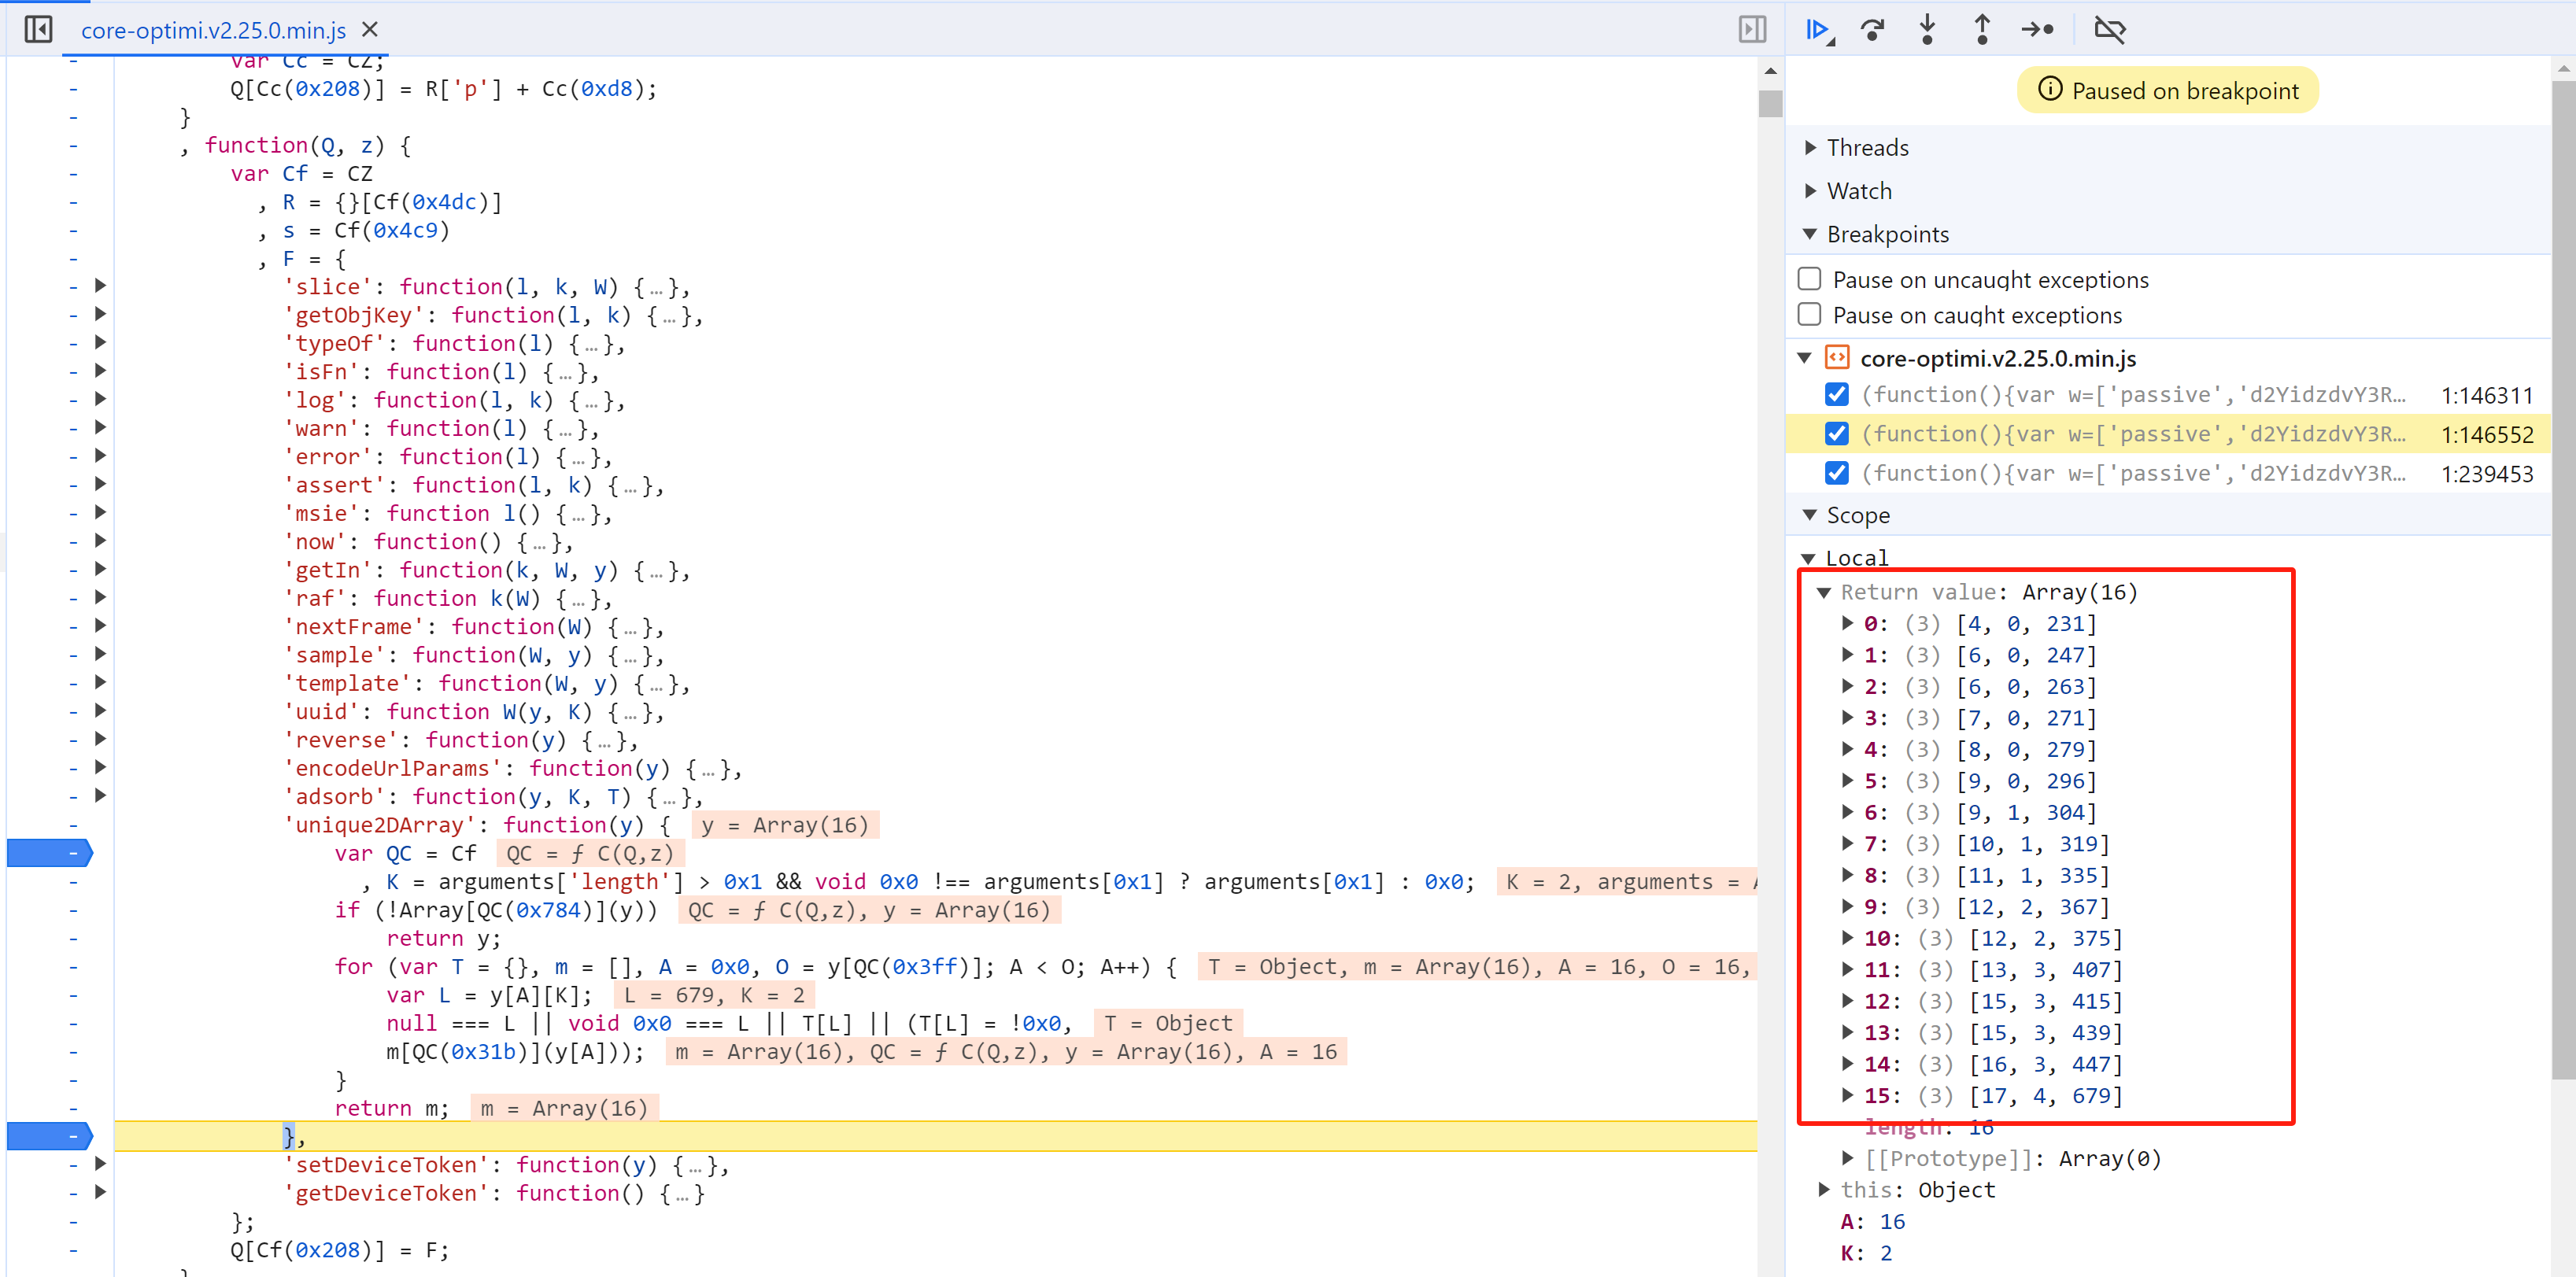Image resolution: width=2576 pixels, height=1277 pixels.
Task: Collapse the Breakpoints section
Action: [x=1810, y=234]
